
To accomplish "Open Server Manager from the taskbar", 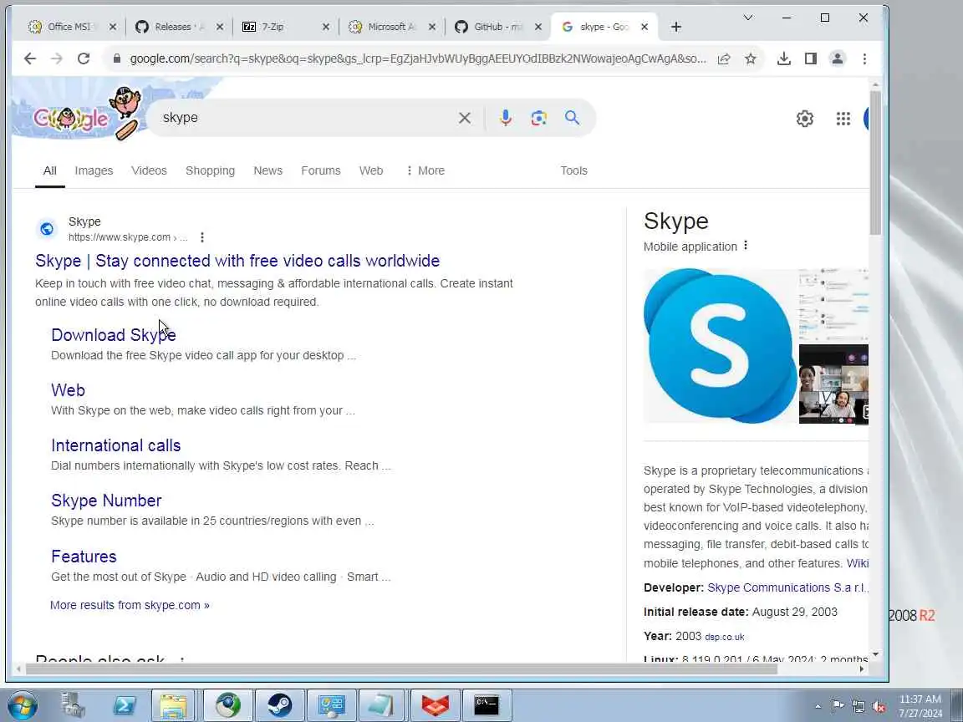I will coord(73,705).
